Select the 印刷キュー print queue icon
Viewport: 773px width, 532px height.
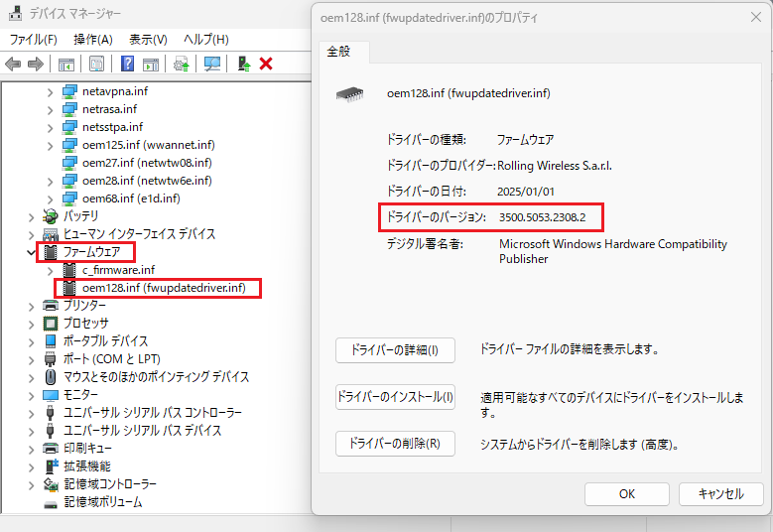[x=50, y=449]
